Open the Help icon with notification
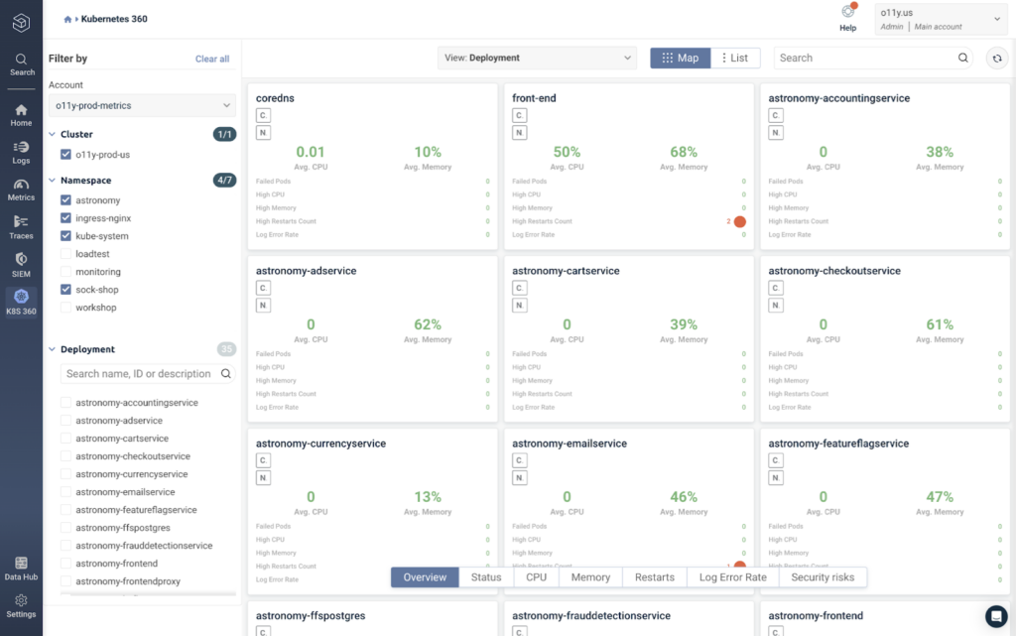Image resolution: width=1016 pixels, height=636 pixels. pyautogui.click(x=848, y=17)
